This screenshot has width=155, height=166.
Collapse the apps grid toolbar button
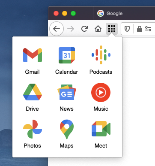pos(112,29)
